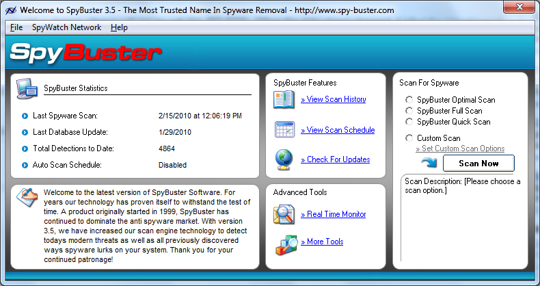Choose the Custom Scan radio button
Screen dimensions: 540x286
point(409,138)
